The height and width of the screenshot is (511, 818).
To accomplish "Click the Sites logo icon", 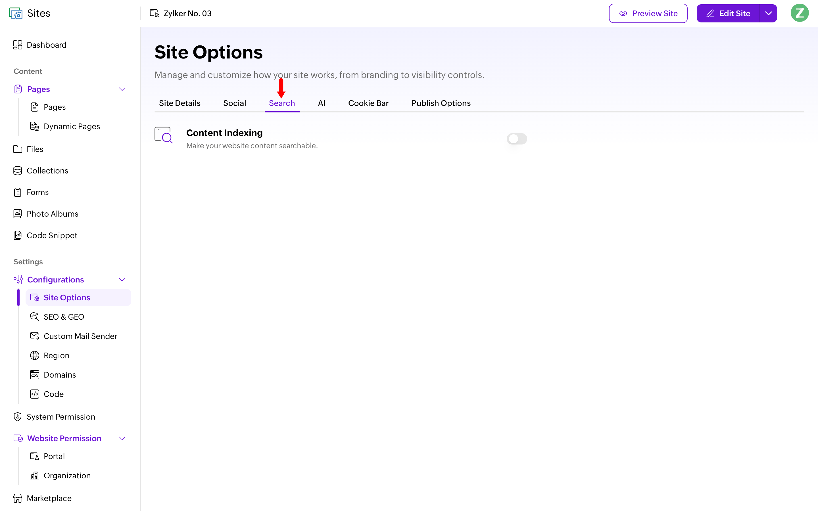I will (x=16, y=14).
